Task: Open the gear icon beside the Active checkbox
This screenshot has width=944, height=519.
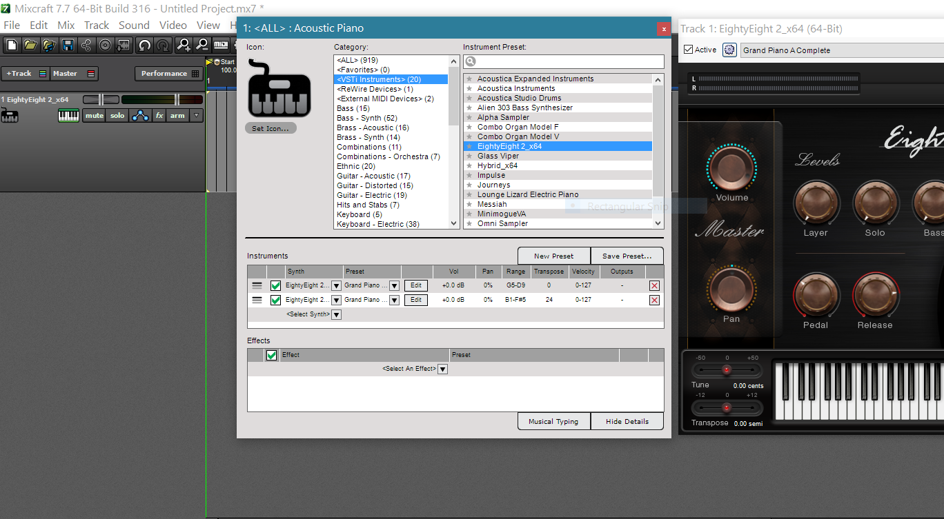Action: pos(729,50)
